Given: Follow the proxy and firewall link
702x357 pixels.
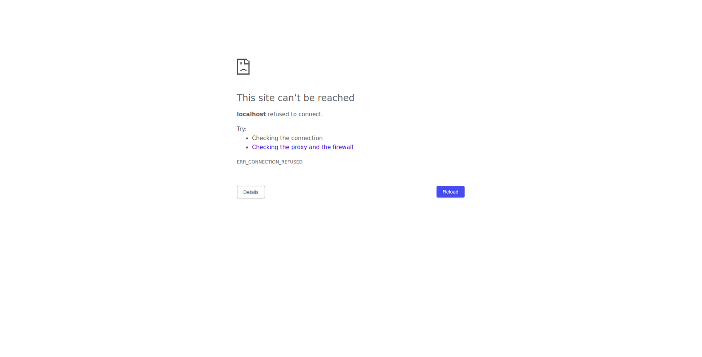Looking at the screenshot, I should click(x=302, y=147).
